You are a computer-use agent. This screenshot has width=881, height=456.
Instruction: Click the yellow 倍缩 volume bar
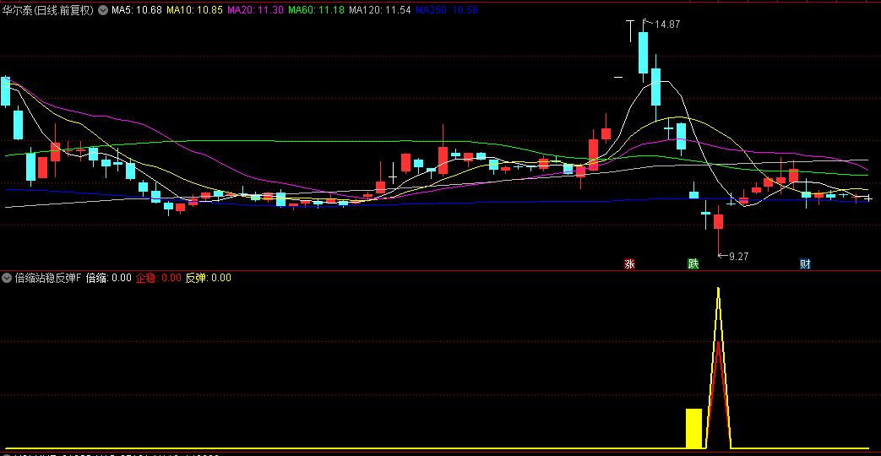pyautogui.click(x=693, y=428)
